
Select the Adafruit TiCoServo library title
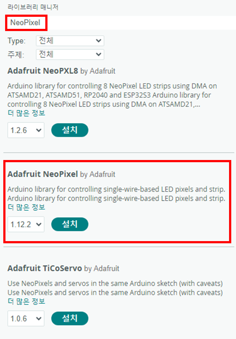coord(45,268)
